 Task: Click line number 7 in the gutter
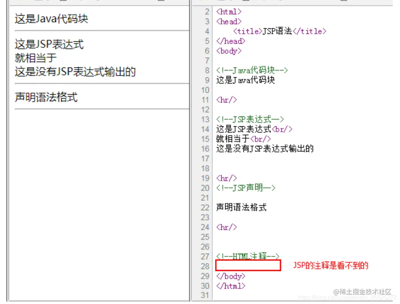pos(207,61)
